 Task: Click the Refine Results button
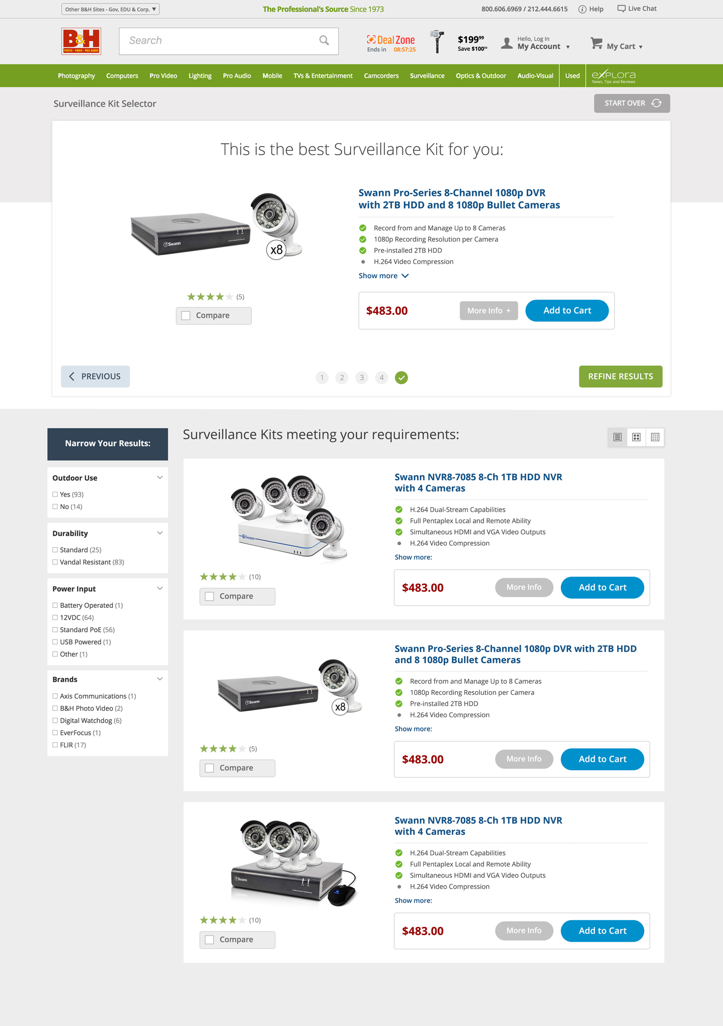[620, 376]
